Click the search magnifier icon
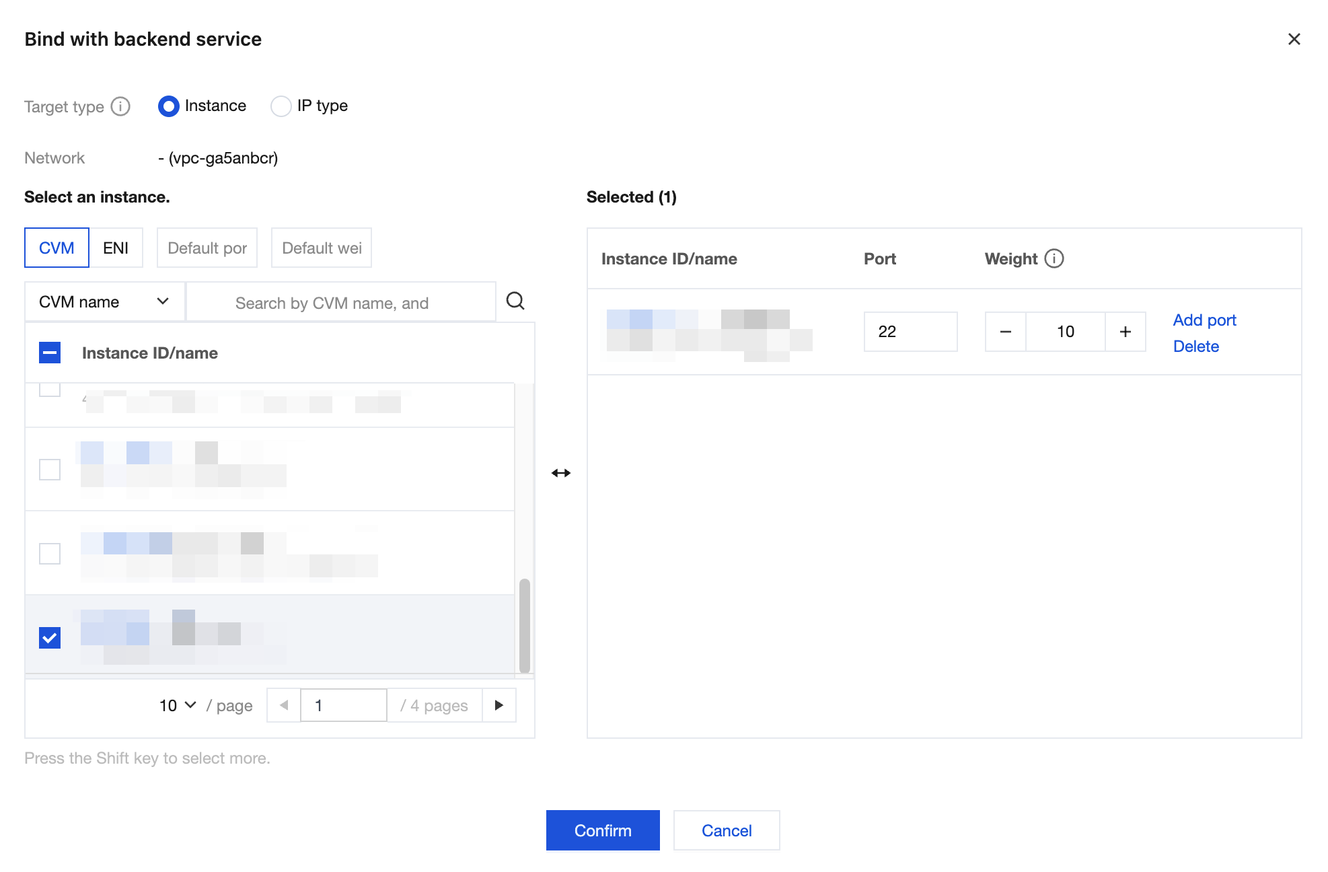 515,301
